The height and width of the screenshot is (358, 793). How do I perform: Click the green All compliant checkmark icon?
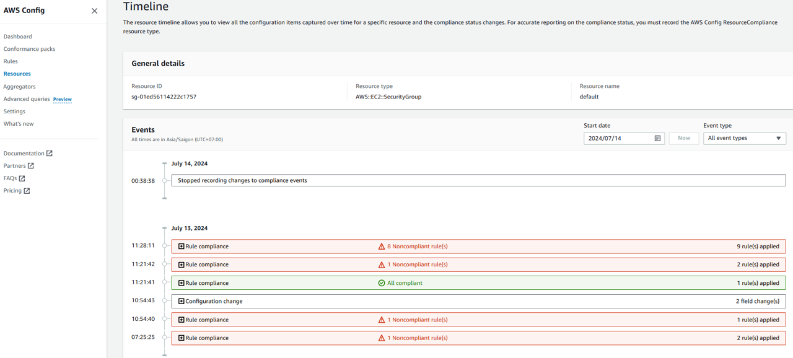pyautogui.click(x=382, y=283)
